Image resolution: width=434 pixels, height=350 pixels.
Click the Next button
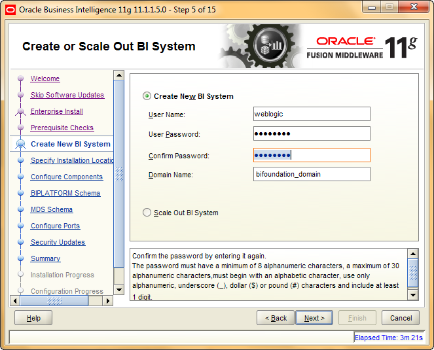coord(314,318)
